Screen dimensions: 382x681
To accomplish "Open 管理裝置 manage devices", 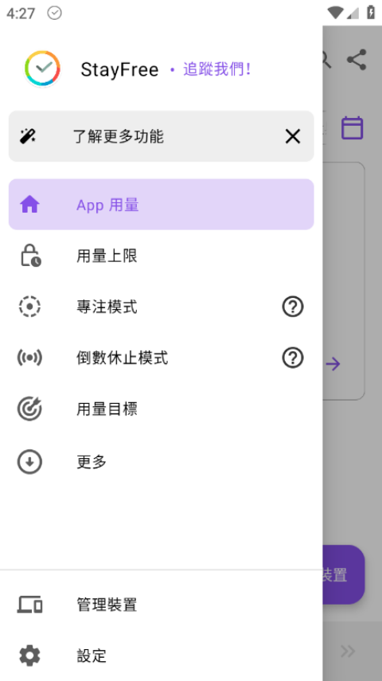I will (161, 605).
